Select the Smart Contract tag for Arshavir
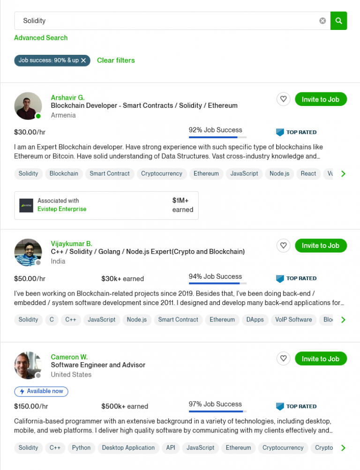Screen dimensions: 360x470 click(109, 173)
